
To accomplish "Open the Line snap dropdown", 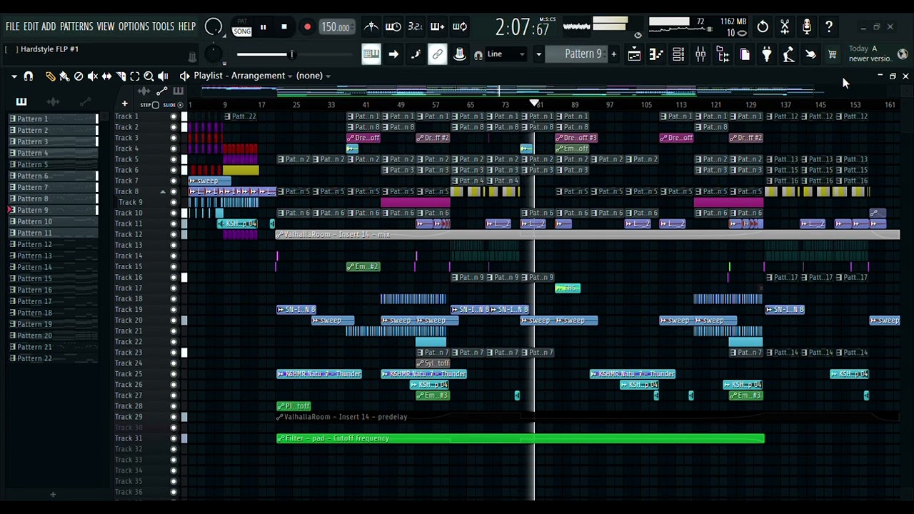I will click(x=507, y=54).
